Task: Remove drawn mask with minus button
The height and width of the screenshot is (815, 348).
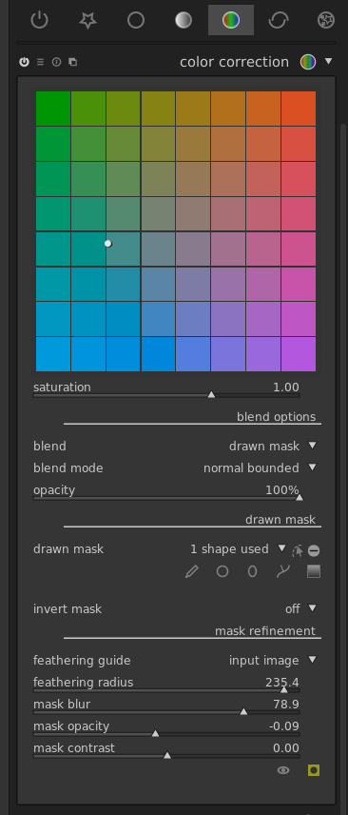Action: pos(314,550)
